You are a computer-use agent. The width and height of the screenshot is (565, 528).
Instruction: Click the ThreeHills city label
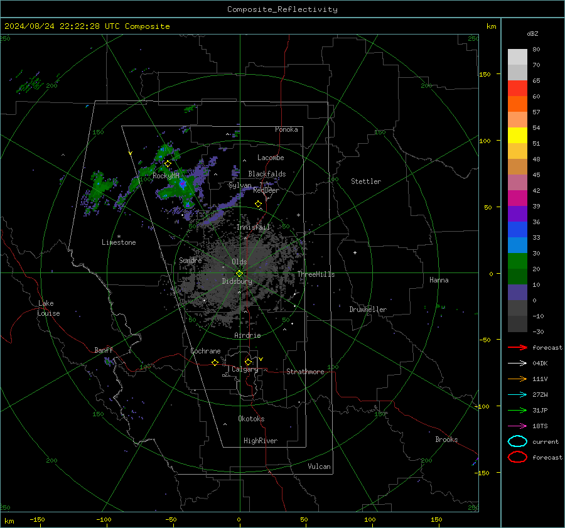point(316,274)
